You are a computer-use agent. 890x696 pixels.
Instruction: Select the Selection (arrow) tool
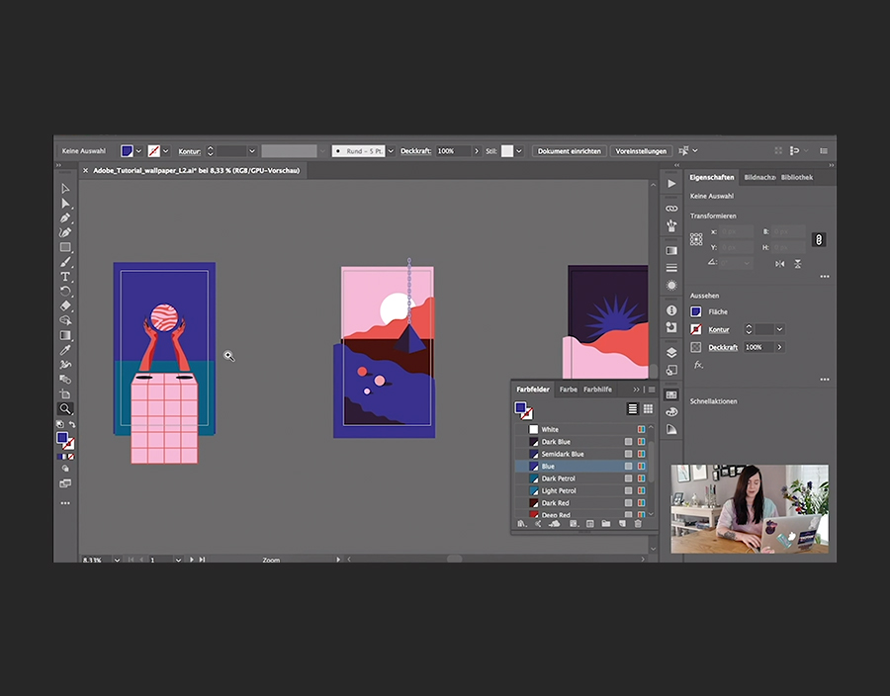coord(65,188)
